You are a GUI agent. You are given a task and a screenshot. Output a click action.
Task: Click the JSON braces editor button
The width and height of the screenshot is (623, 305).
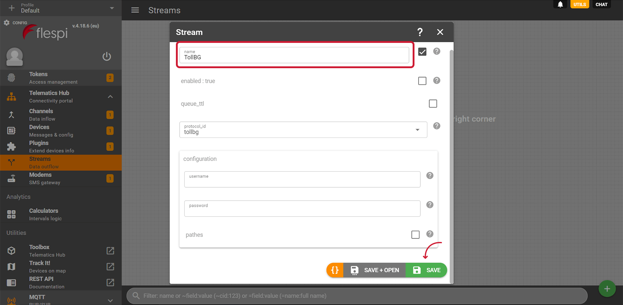click(x=335, y=270)
